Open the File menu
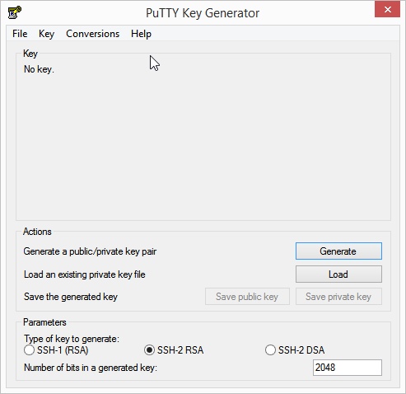This screenshot has width=406, height=394. (x=20, y=34)
